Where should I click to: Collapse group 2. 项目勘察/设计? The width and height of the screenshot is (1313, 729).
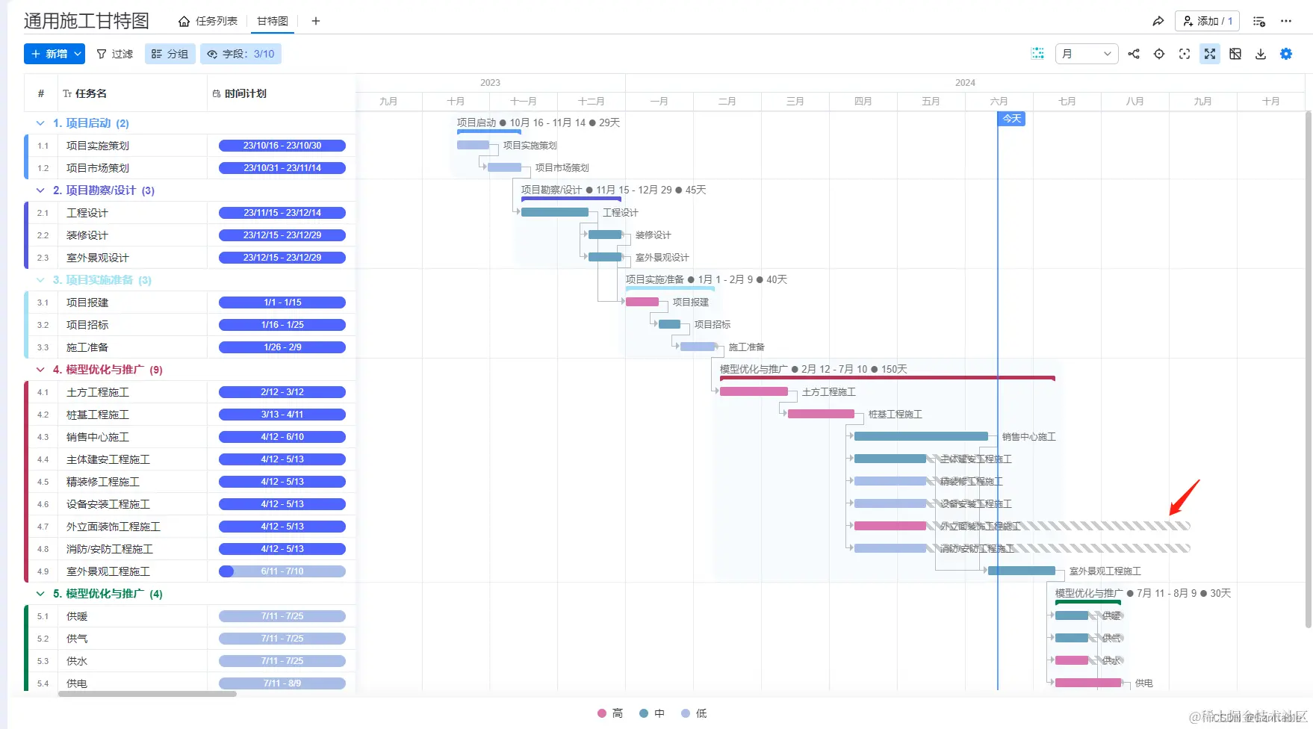point(40,190)
